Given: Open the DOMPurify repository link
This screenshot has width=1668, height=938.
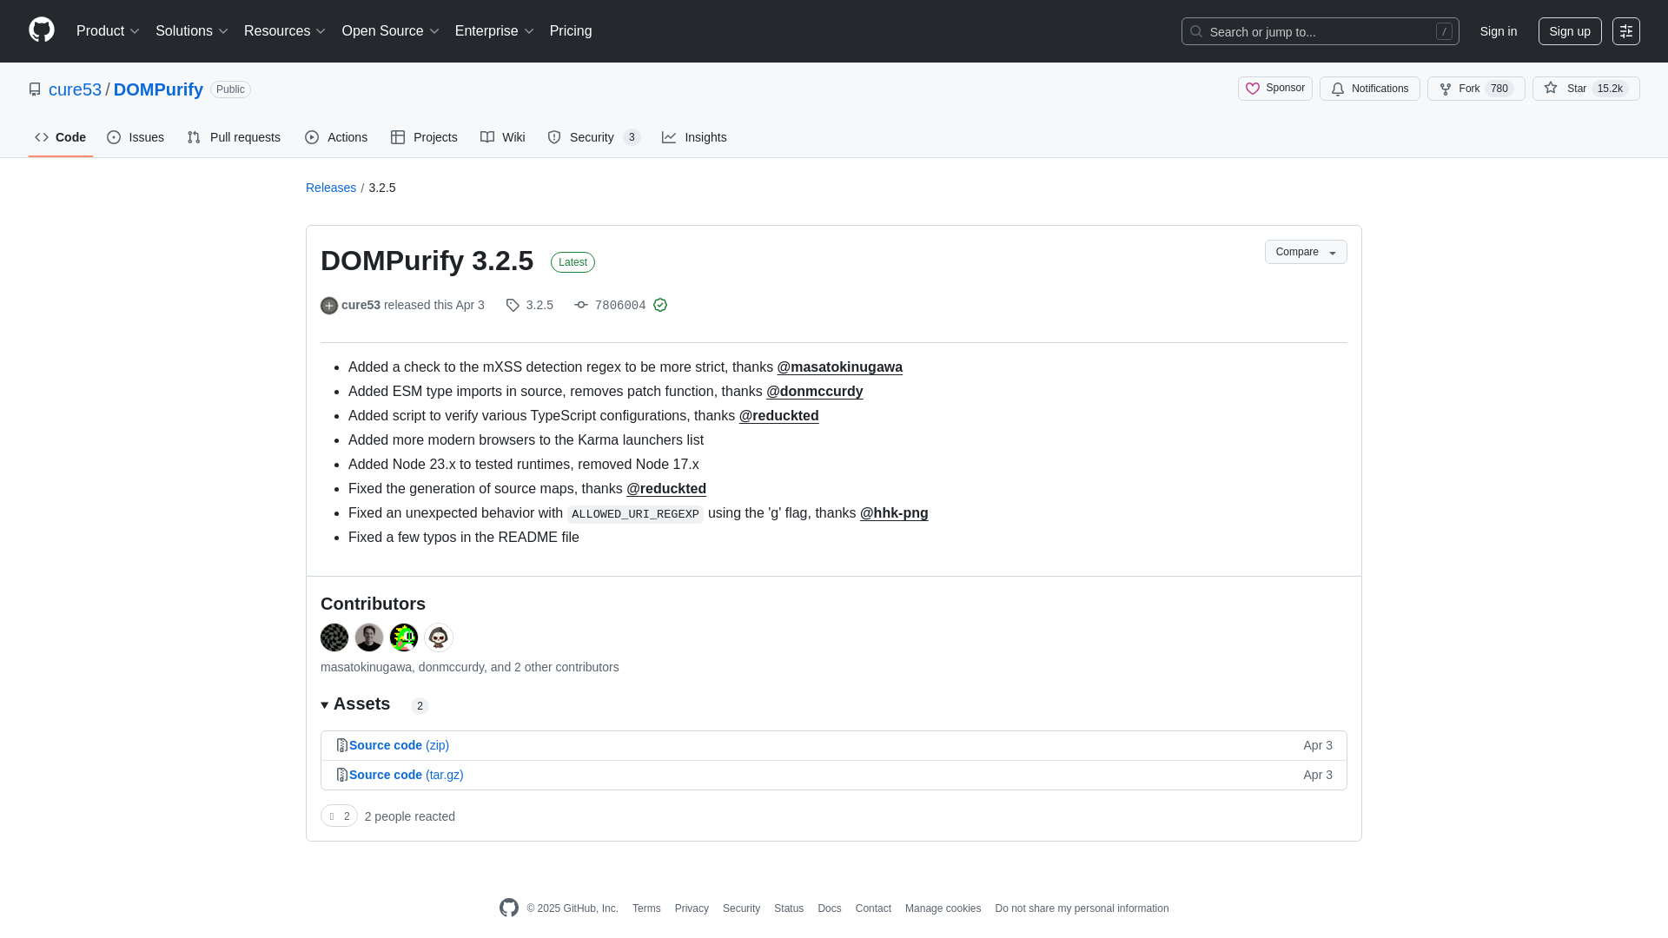Looking at the screenshot, I should (158, 89).
